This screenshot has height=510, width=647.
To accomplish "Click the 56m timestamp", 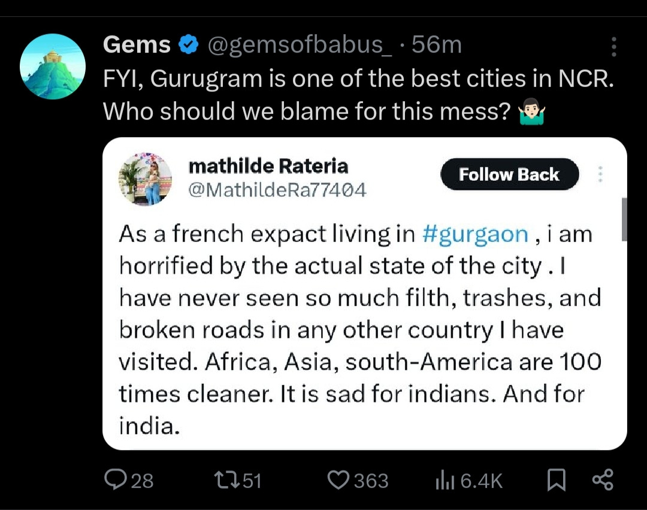I will point(437,44).
